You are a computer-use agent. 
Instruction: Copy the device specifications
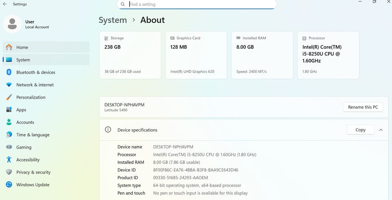pyautogui.click(x=360, y=130)
